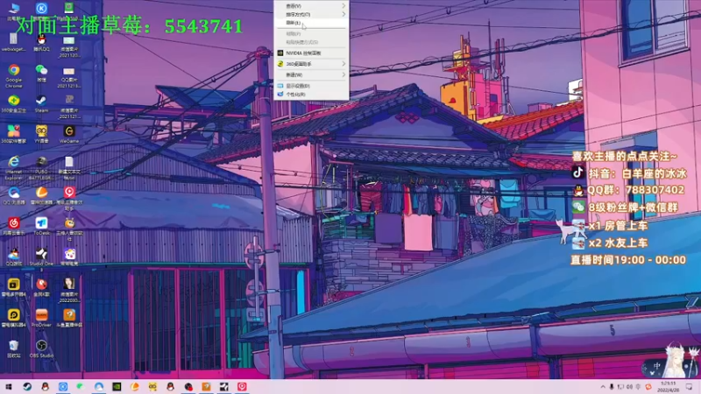The height and width of the screenshot is (394, 701).
Task: Click the Windows Start button
Action: pyautogui.click(x=9, y=387)
